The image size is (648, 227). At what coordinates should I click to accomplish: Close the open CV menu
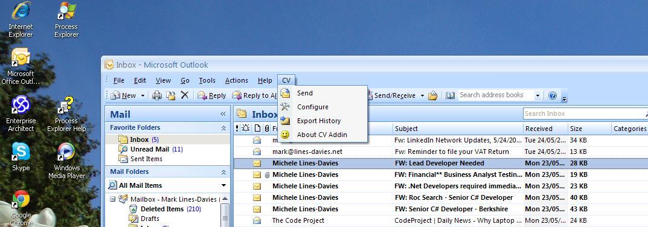286,80
